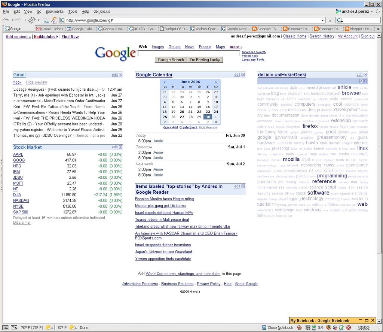Open 'Israel expels detained Hamas MPs' story

click(x=164, y=213)
